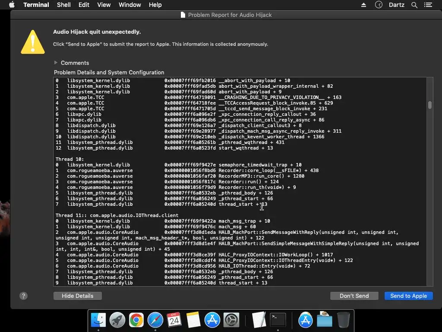Click the yellow warning triangle icon
442x332 pixels.
(x=33, y=42)
